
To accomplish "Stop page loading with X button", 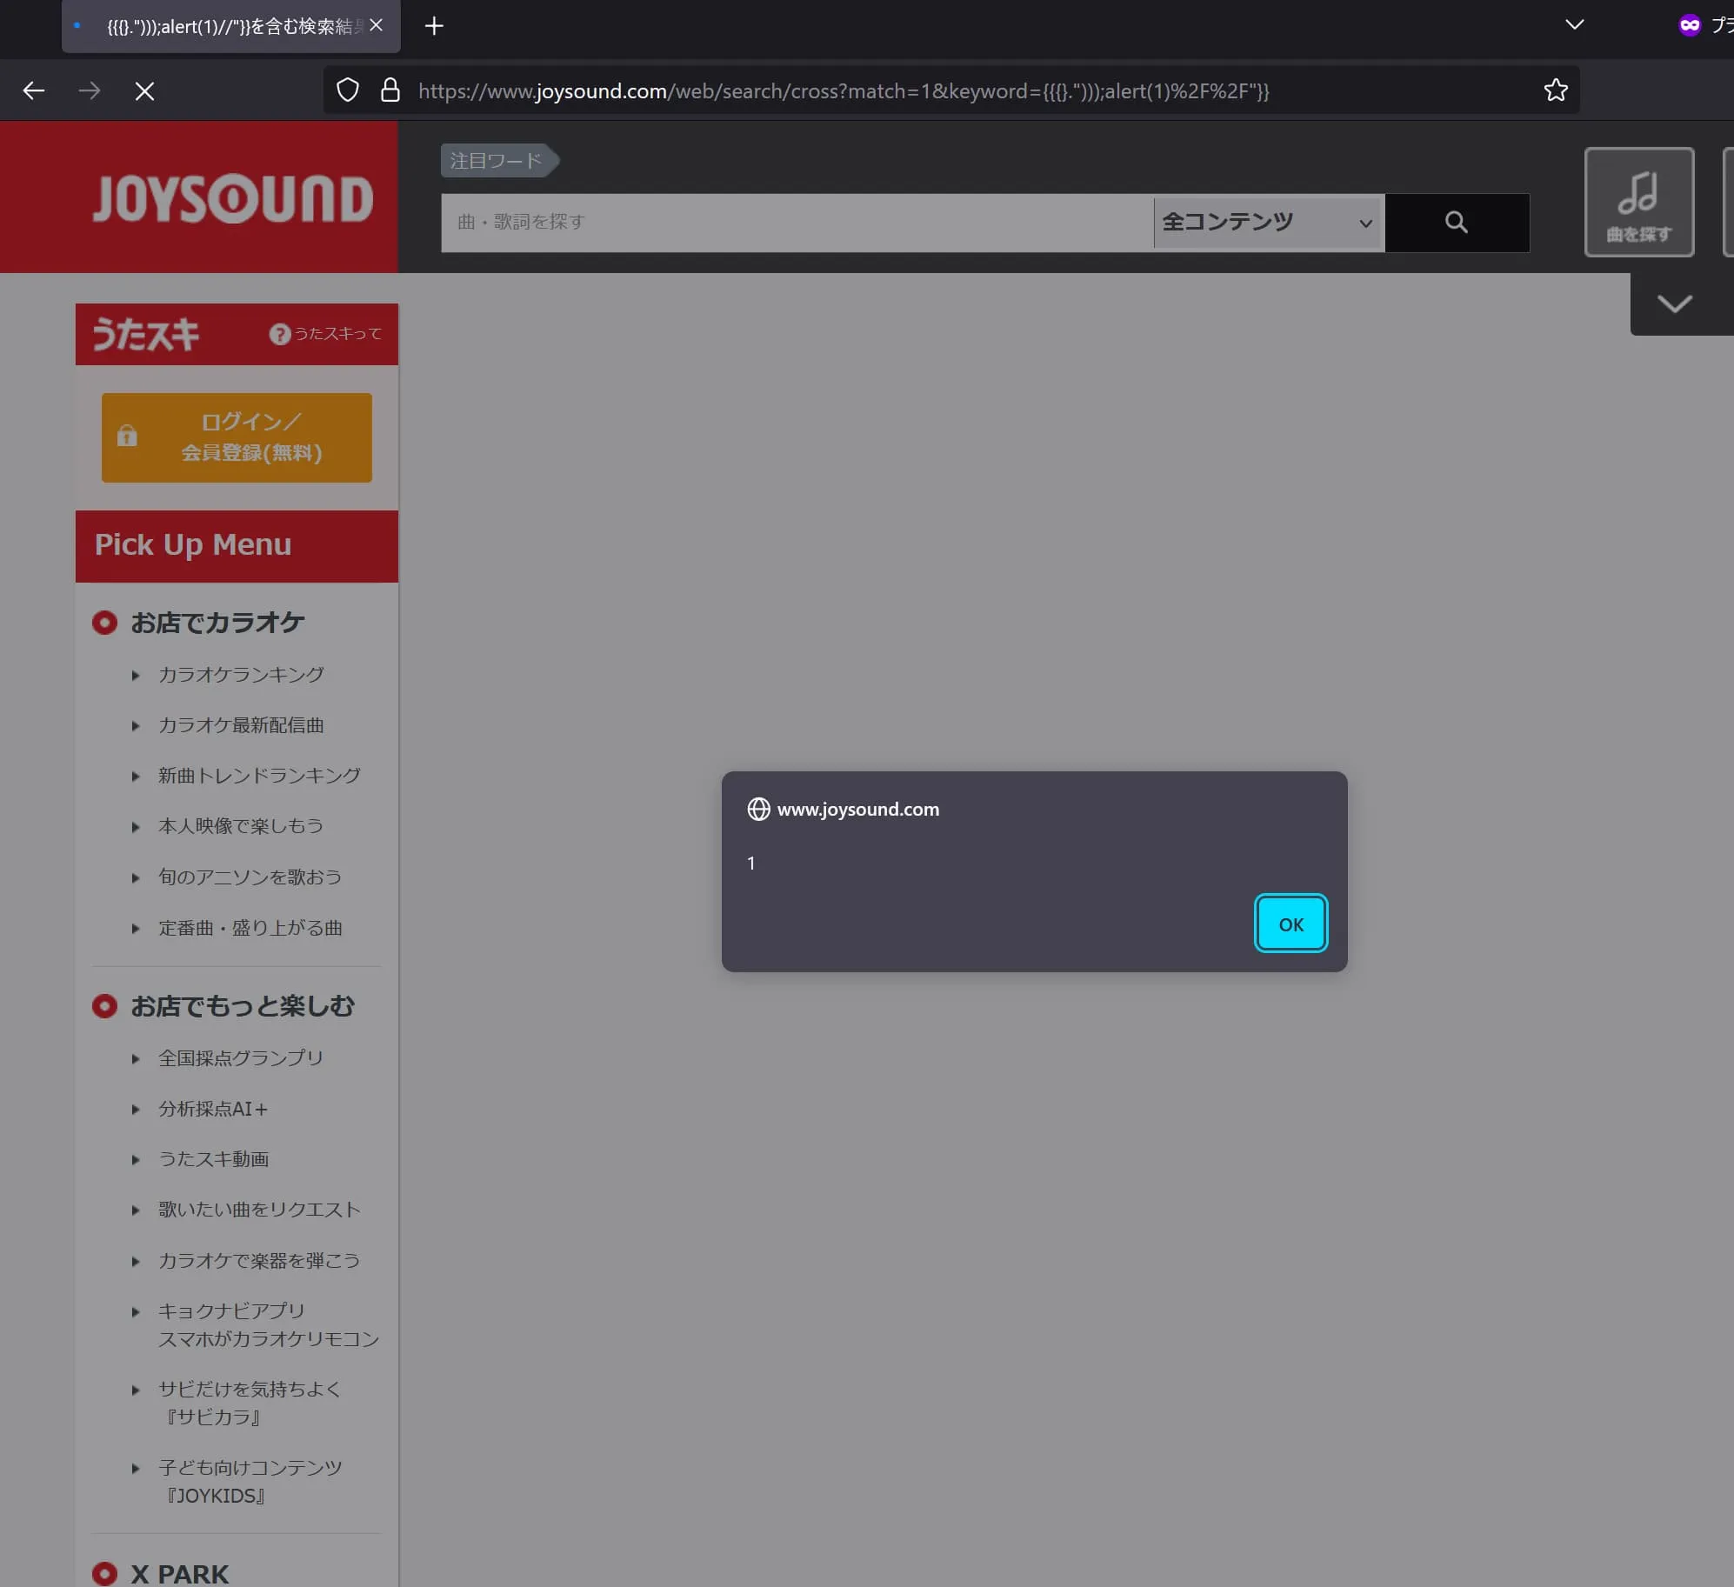I will click(144, 91).
